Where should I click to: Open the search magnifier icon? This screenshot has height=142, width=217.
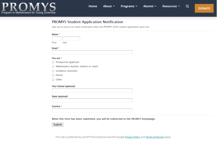(187, 6)
